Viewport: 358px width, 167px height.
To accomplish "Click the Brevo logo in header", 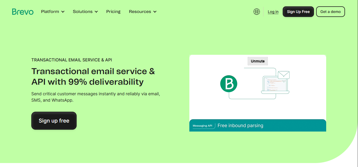I will [x=23, y=12].
